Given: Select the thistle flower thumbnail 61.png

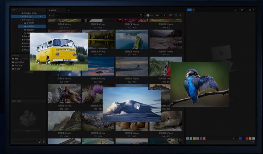Looking at the screenshot, I should click(x=92, y=94).
